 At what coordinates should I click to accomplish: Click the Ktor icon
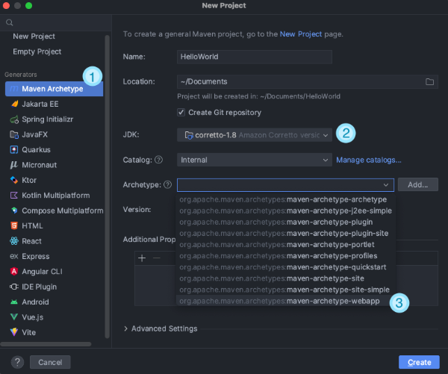pyautogui.click(x=14, y=180)
